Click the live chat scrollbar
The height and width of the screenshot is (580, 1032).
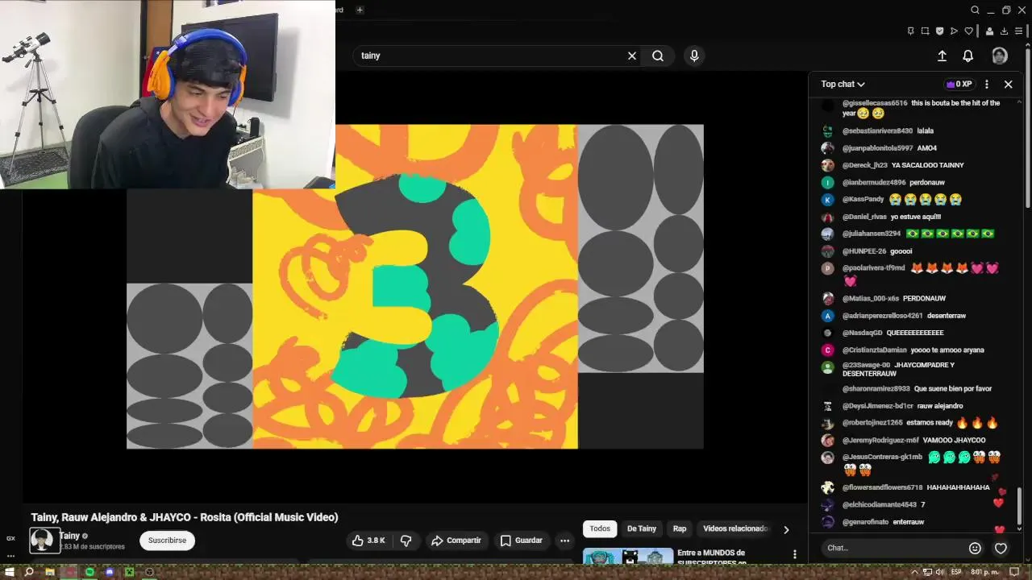click(1020, 506)
